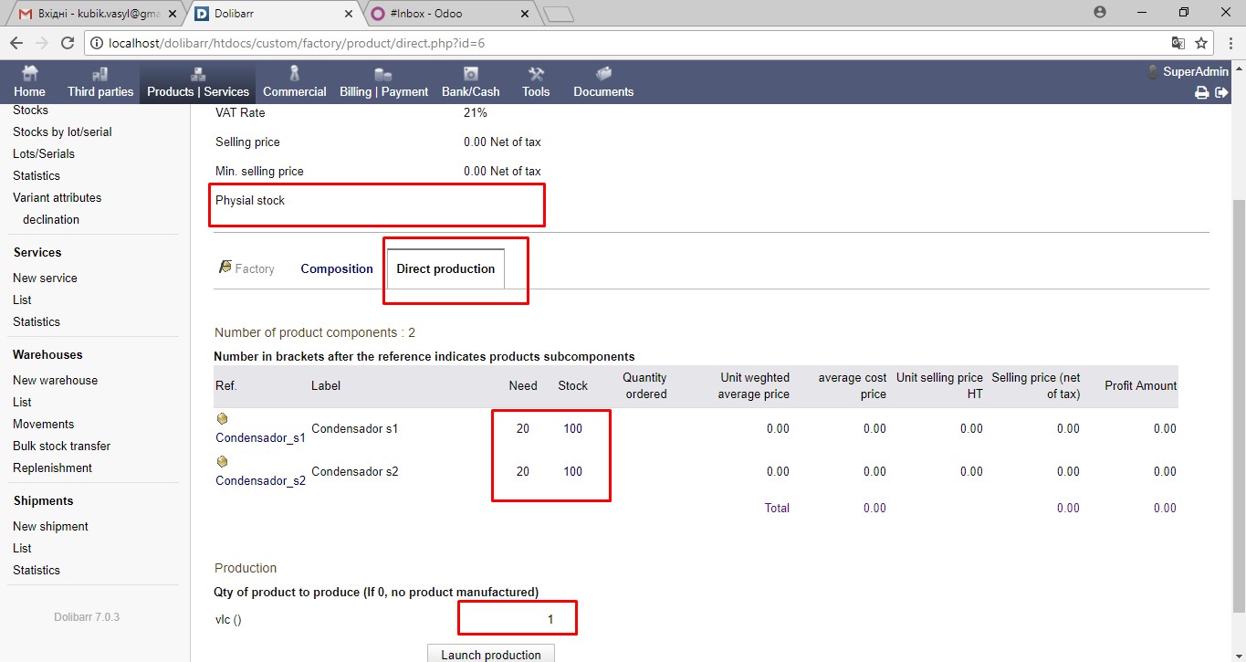Open the Condensador_s2 product link
The height and width of the screenshot is (662, 1246).
click(x=260, y=481)
